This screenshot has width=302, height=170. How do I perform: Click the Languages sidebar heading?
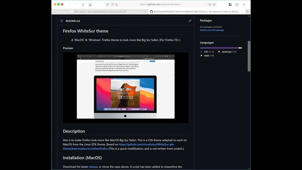(207, 42)
